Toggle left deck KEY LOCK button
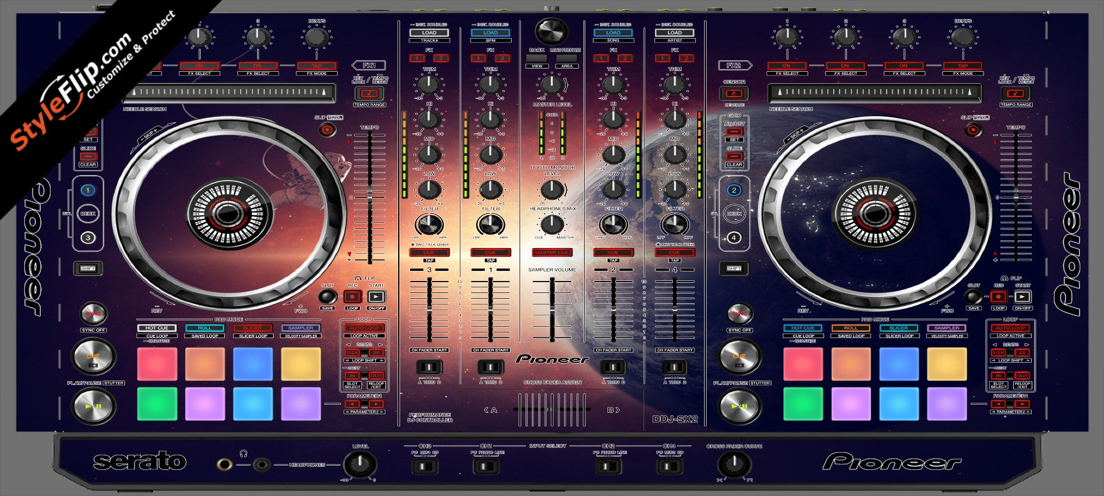The height and width of the screenshot is (496, 1104). click(x=369, y=93)
